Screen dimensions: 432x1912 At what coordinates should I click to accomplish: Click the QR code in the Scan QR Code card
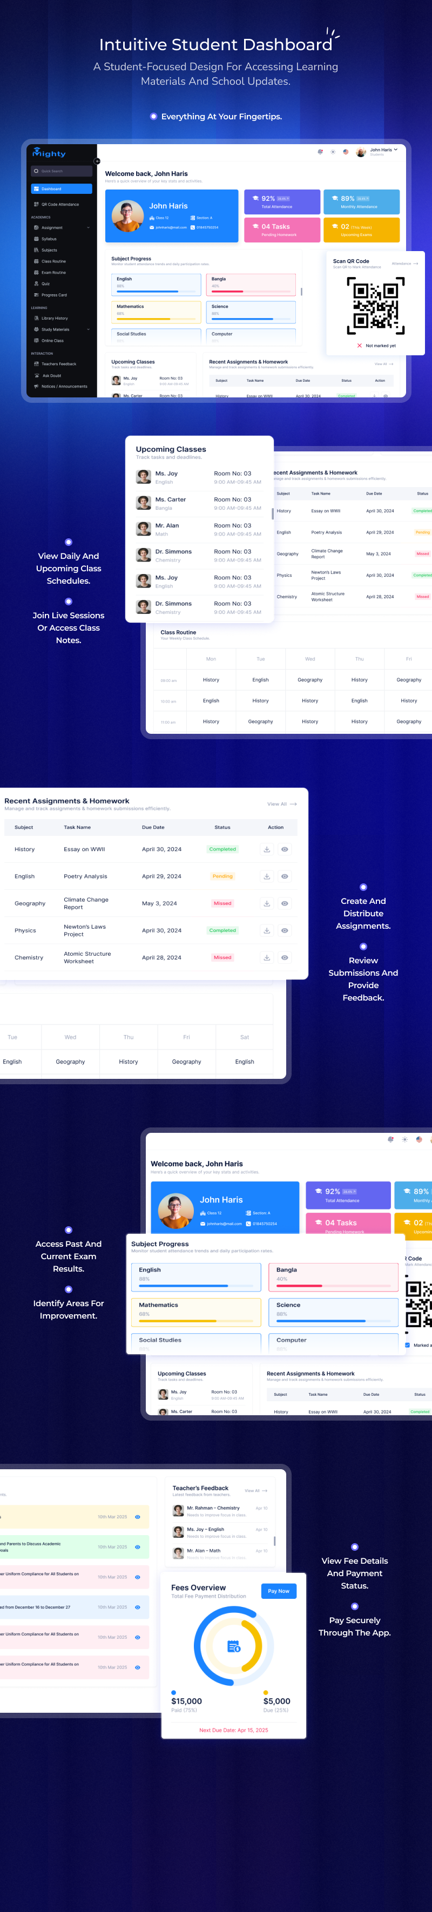tap(376, 306)
